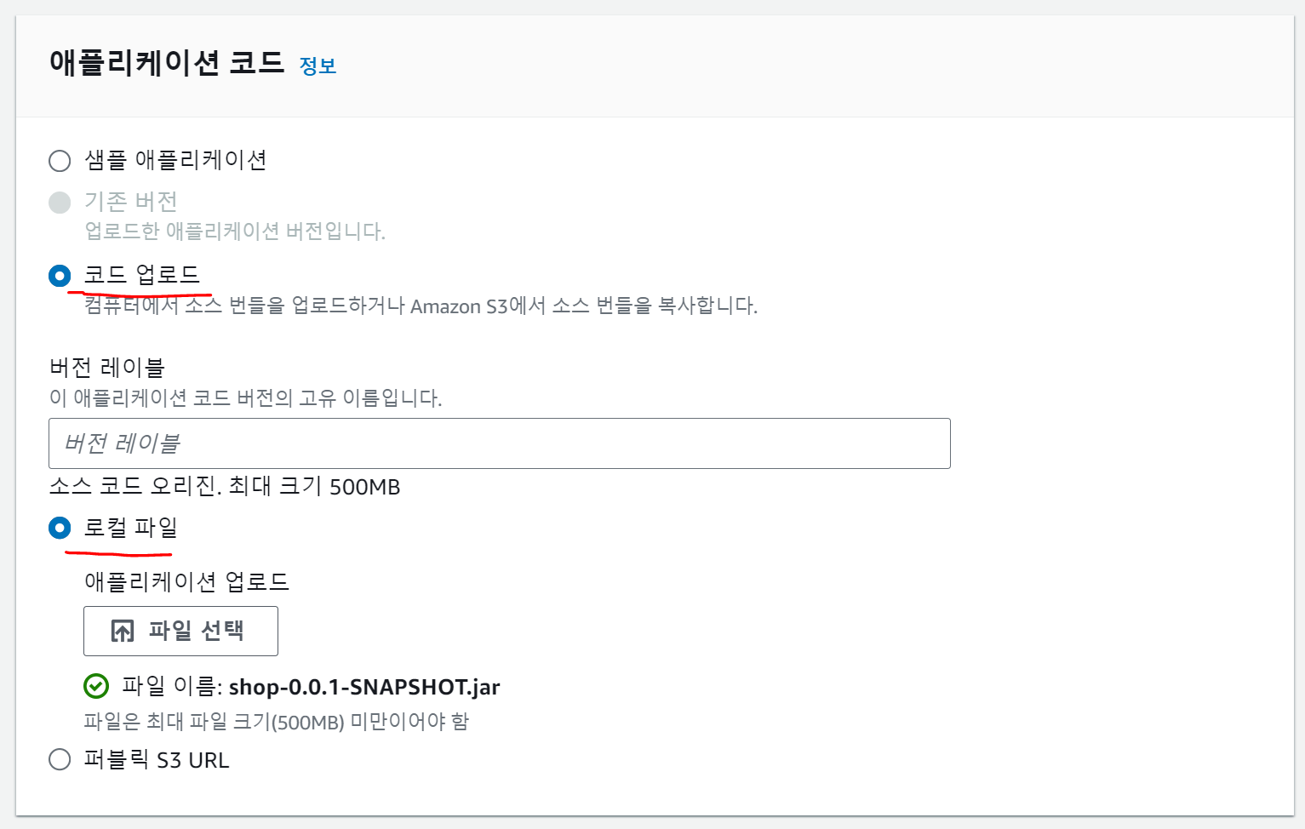Click the 고유 이름입니다 version label hint text
Screen dimensions: 1305x829
pyautogui.click(x=245, y=398)
